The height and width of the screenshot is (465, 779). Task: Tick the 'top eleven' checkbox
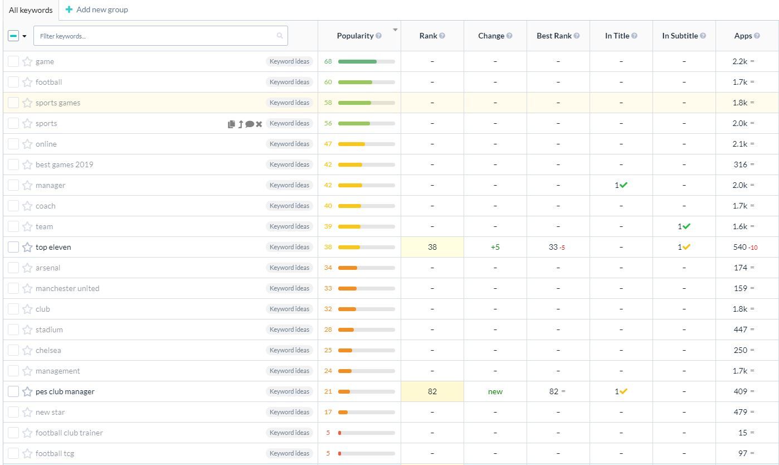tap(13, 247)
